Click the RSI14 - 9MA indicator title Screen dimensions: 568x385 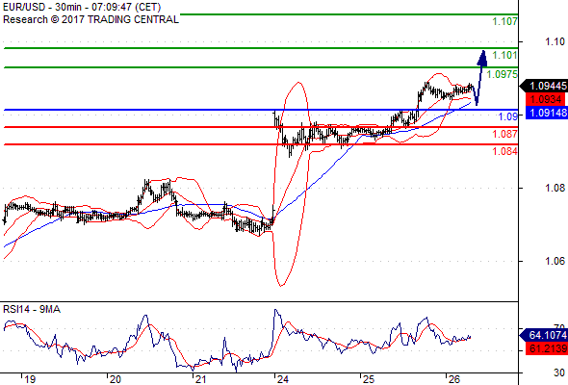click(x=32, y=309)
